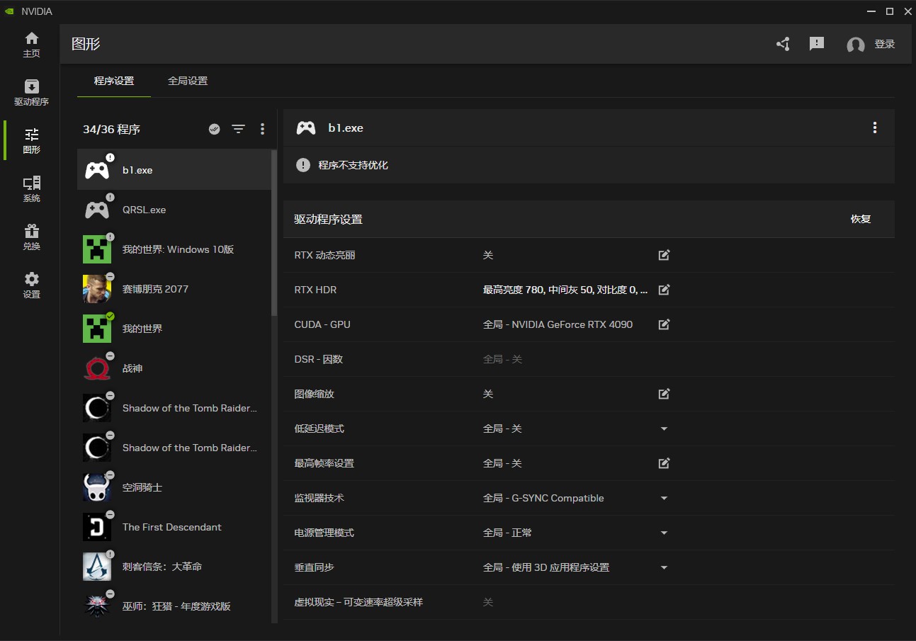Click the gamepad icon in b1.exe header
The image size is (916, 641).
306,127
